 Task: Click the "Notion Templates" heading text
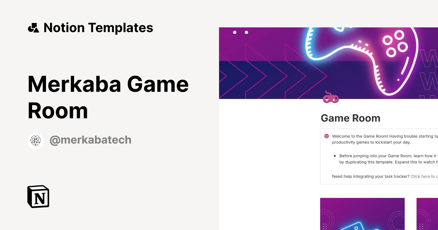click(98, 27)
